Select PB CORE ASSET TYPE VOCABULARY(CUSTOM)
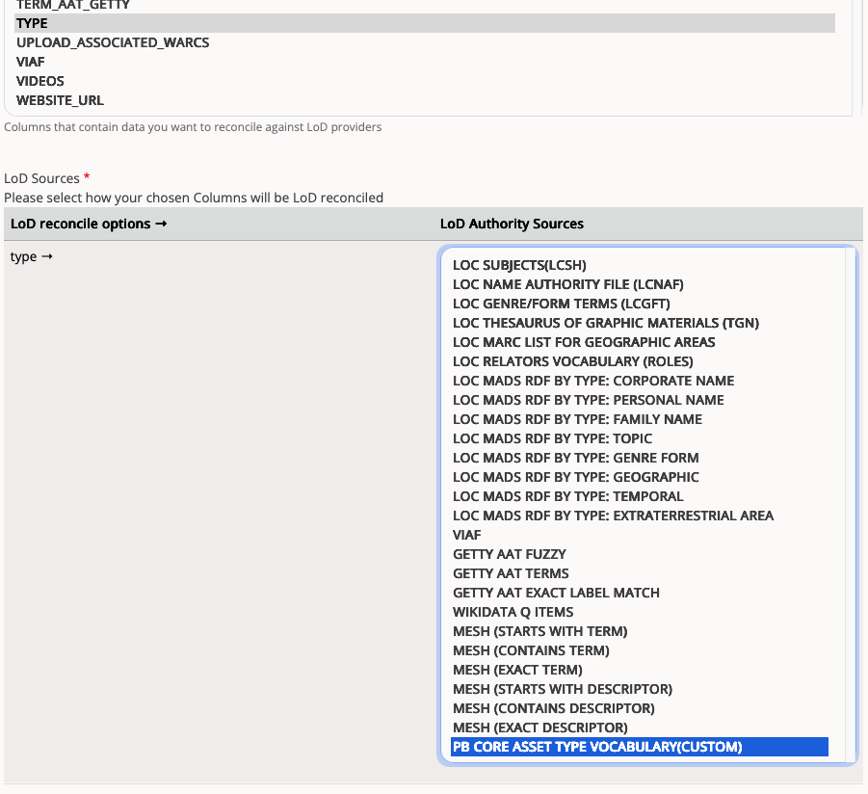Image resolution: width=868 pixels, height=794 pixels. (x=597, y=747)
